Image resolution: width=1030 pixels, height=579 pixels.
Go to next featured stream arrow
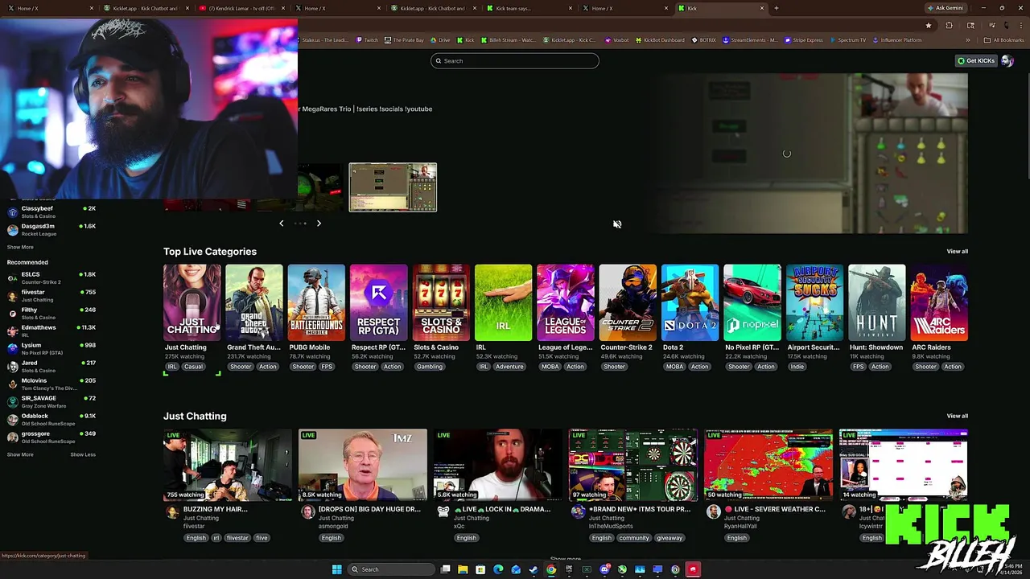[319, 224]
